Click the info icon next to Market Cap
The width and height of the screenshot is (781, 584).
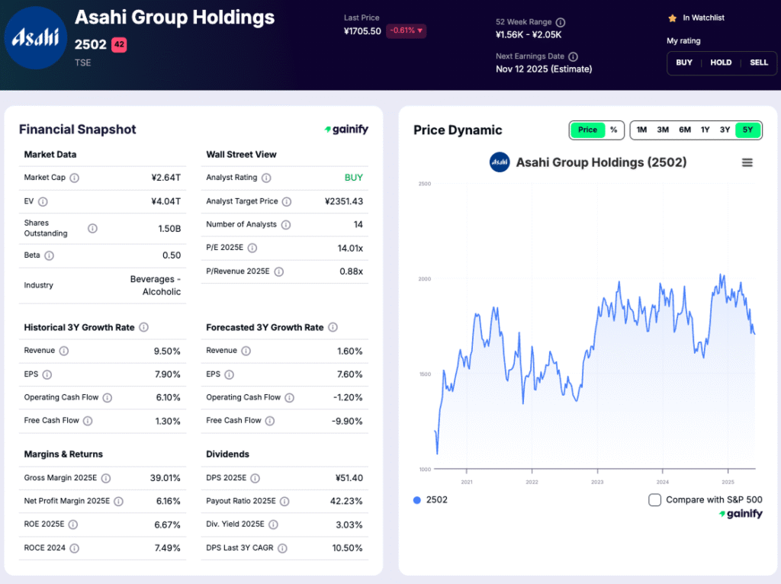click(x=75, y=178)
